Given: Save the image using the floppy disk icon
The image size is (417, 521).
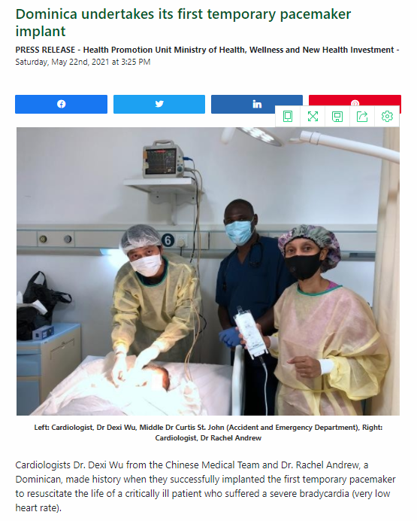Looking at the screenshot, I should (337, 116).
